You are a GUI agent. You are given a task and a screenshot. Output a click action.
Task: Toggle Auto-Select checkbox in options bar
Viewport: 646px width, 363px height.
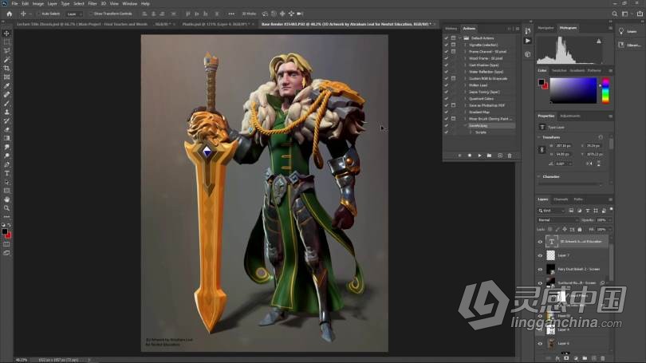pos(39,14)
